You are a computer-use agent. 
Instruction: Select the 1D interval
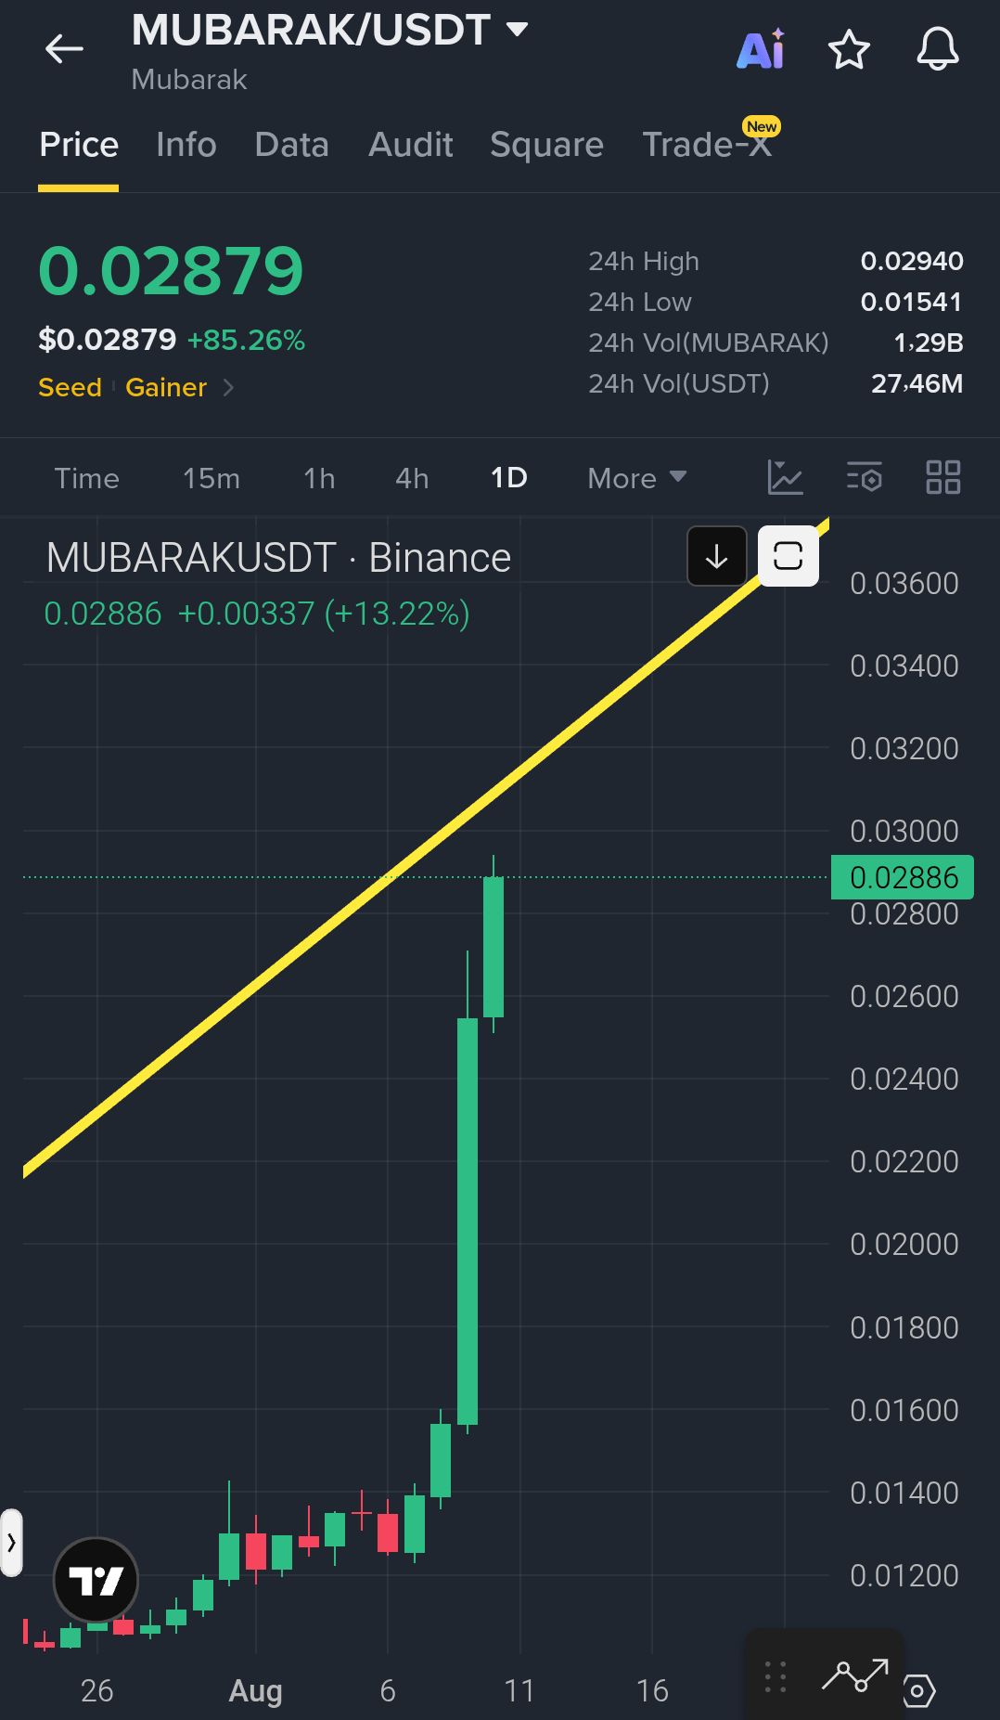508,478
